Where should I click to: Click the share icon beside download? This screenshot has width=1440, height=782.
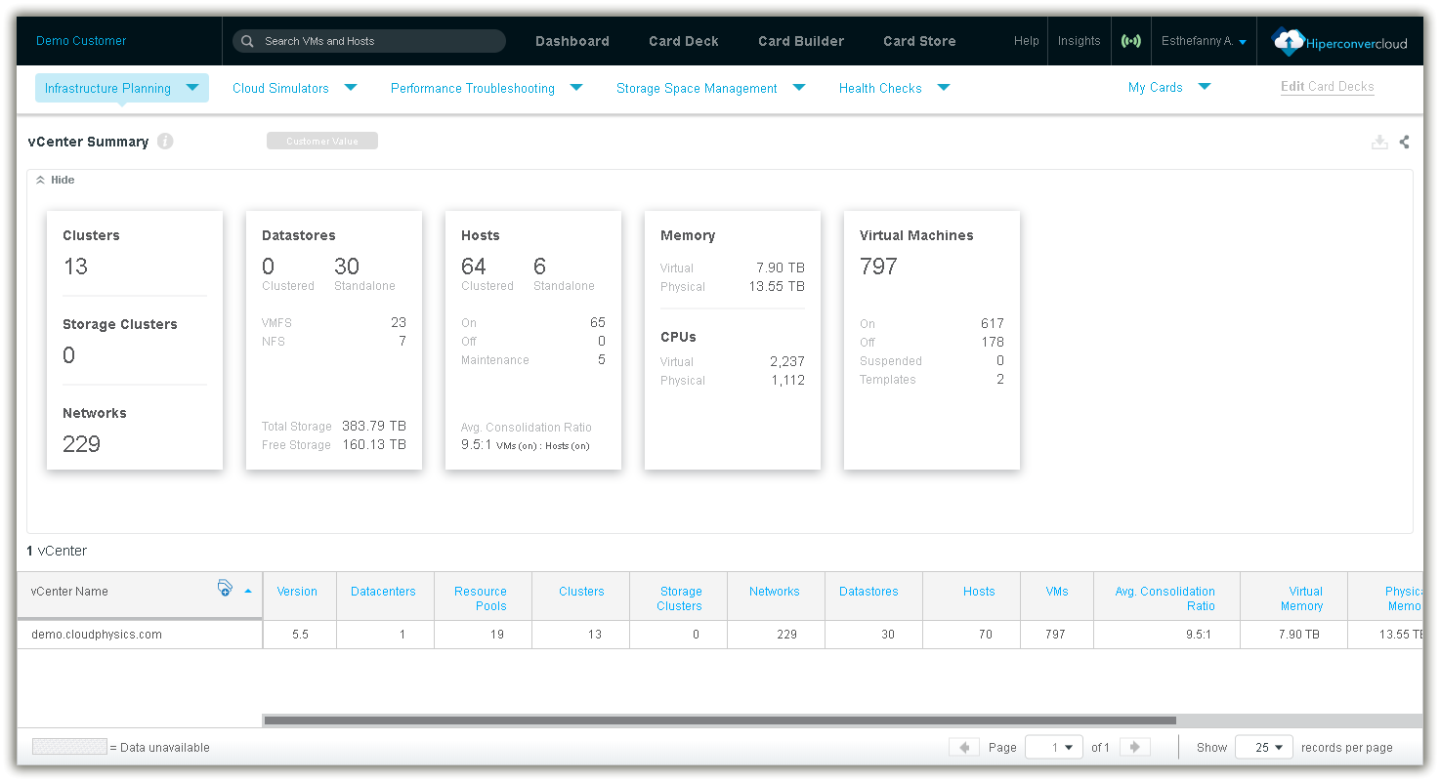[1404, 142]
